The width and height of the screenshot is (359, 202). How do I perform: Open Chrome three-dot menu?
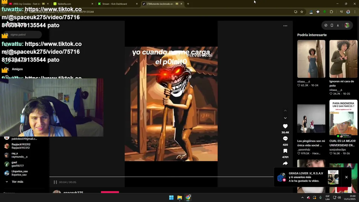pyautogui.click(x=355, y=12)
